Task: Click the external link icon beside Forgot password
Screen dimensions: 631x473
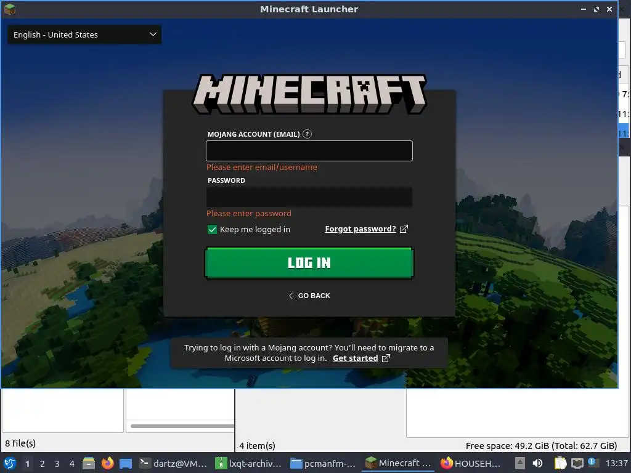Action: [404, 229]
